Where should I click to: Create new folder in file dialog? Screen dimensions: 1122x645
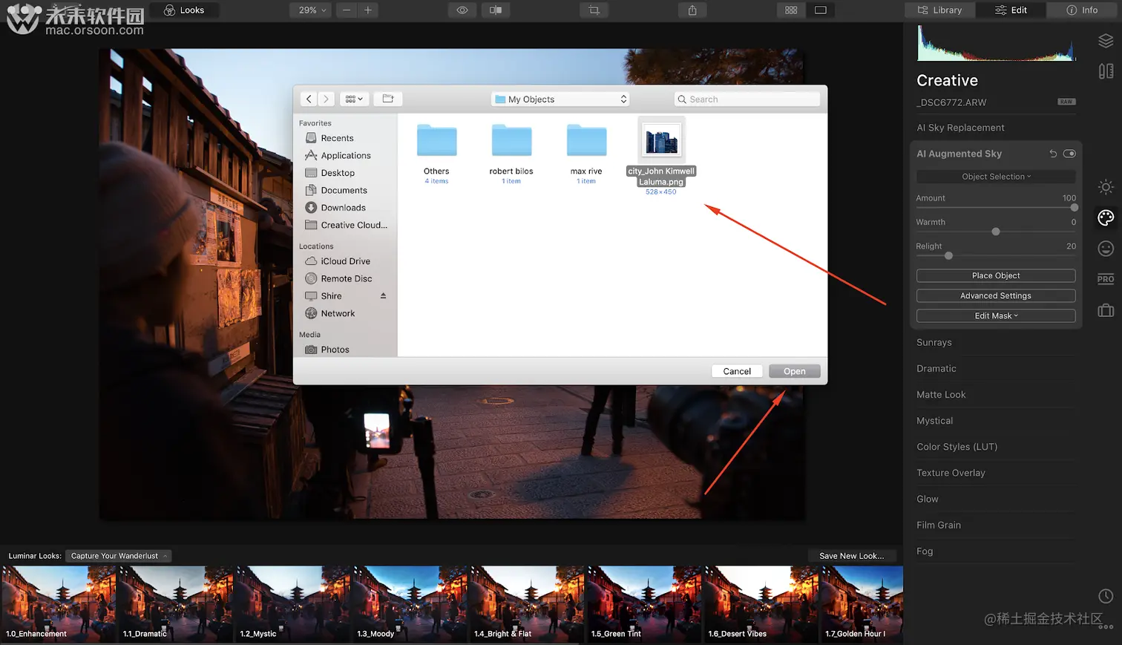pyautogui.click(x=387, y=99)
